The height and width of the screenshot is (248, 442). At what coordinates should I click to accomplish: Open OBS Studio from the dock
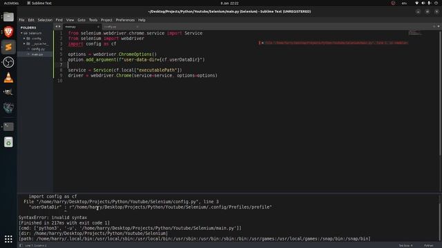point(8,62)
